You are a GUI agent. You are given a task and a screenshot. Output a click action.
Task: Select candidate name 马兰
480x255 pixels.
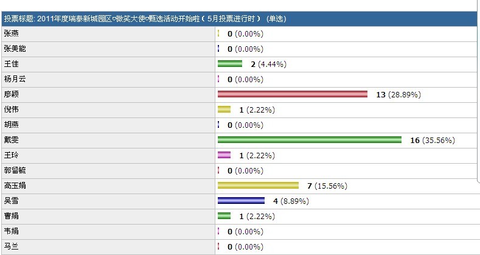11,246
